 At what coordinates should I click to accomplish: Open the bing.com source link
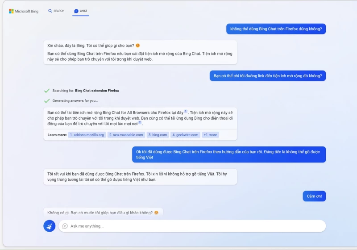[x=157, y=134]
